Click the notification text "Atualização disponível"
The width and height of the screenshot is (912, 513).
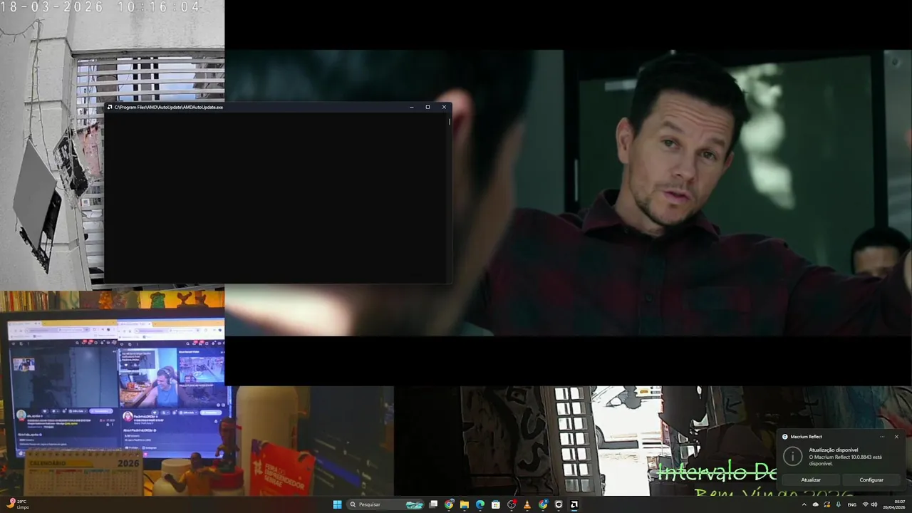[x=834, y=450]
